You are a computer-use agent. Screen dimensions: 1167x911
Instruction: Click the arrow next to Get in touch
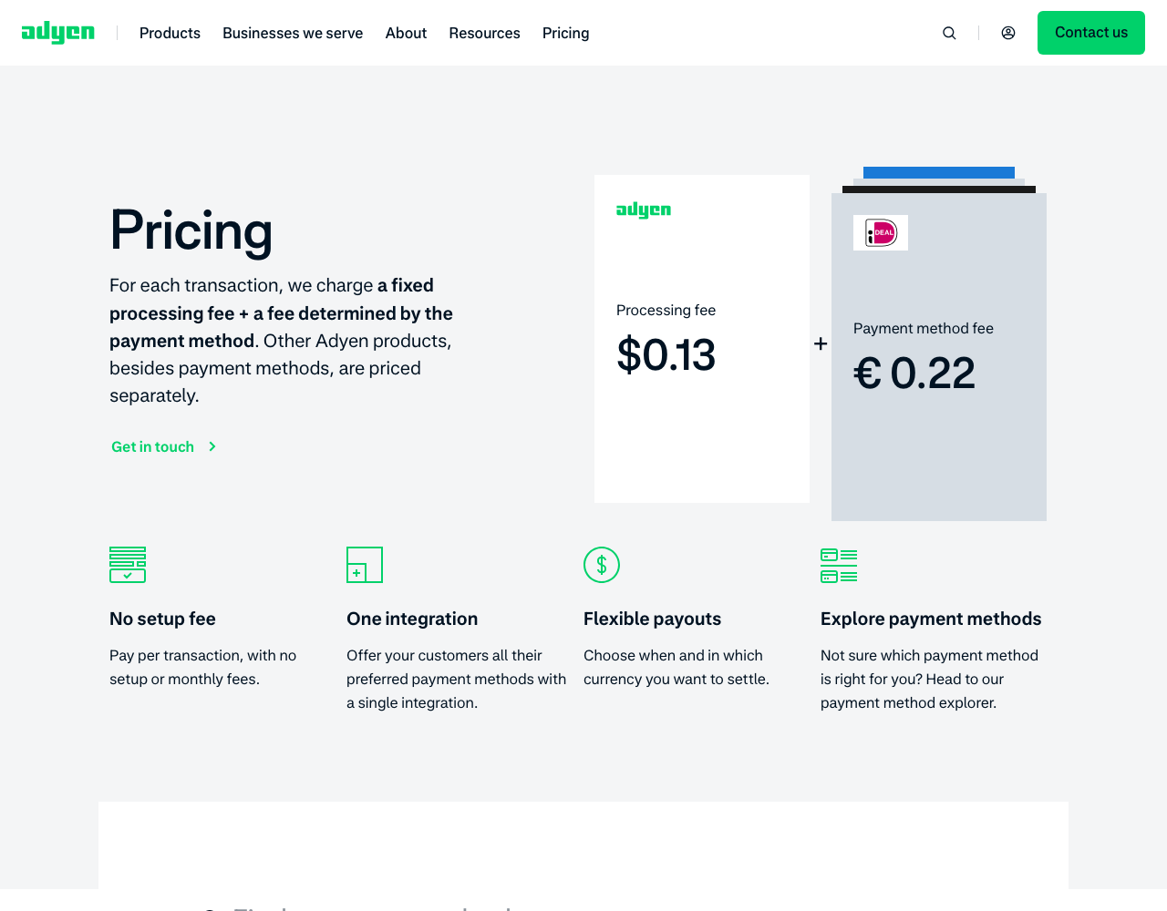pyautogui.click(x=212, y=446)
